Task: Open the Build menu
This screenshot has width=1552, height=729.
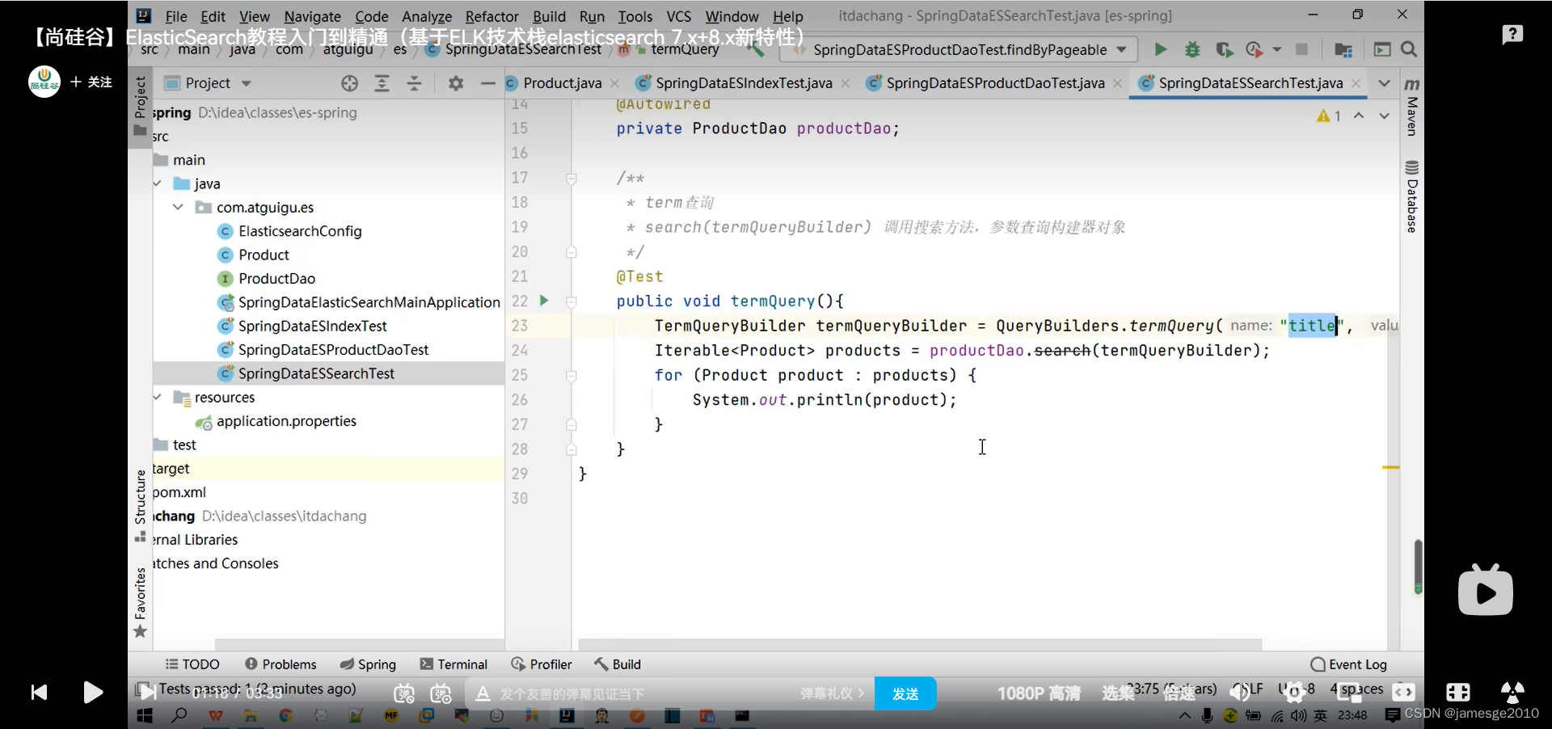Action: pyautogui.click(x=549, y=16)
